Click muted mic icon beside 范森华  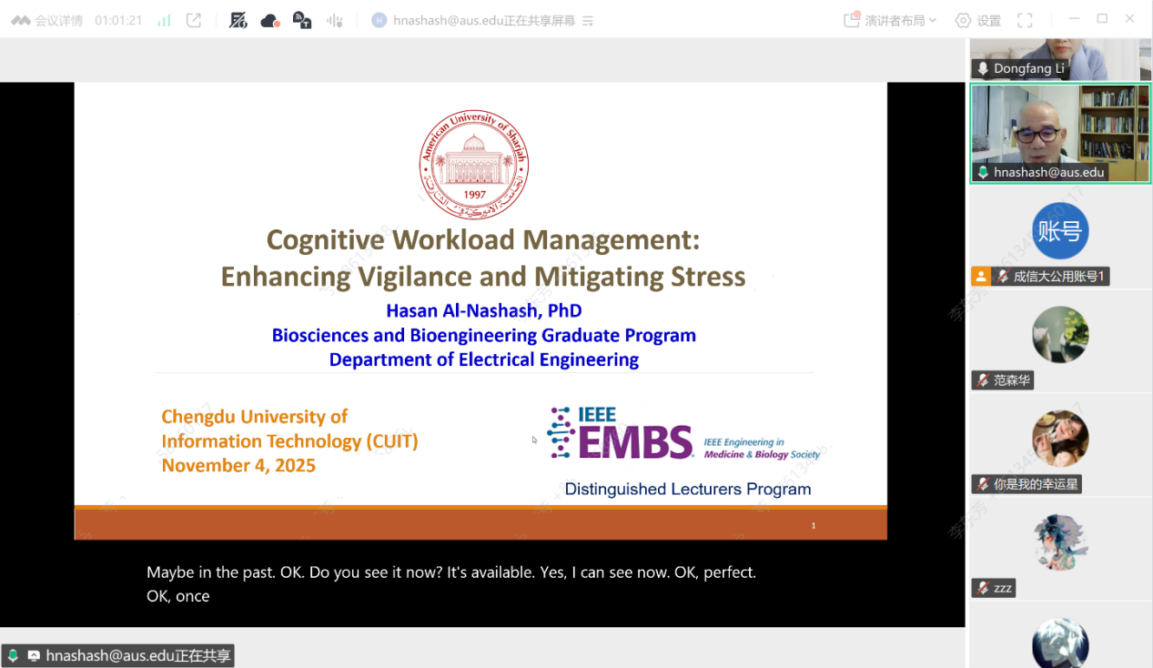(982, 380)
